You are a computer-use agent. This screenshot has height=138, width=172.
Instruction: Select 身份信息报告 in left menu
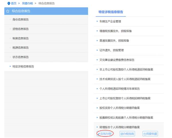pos(46,20)
